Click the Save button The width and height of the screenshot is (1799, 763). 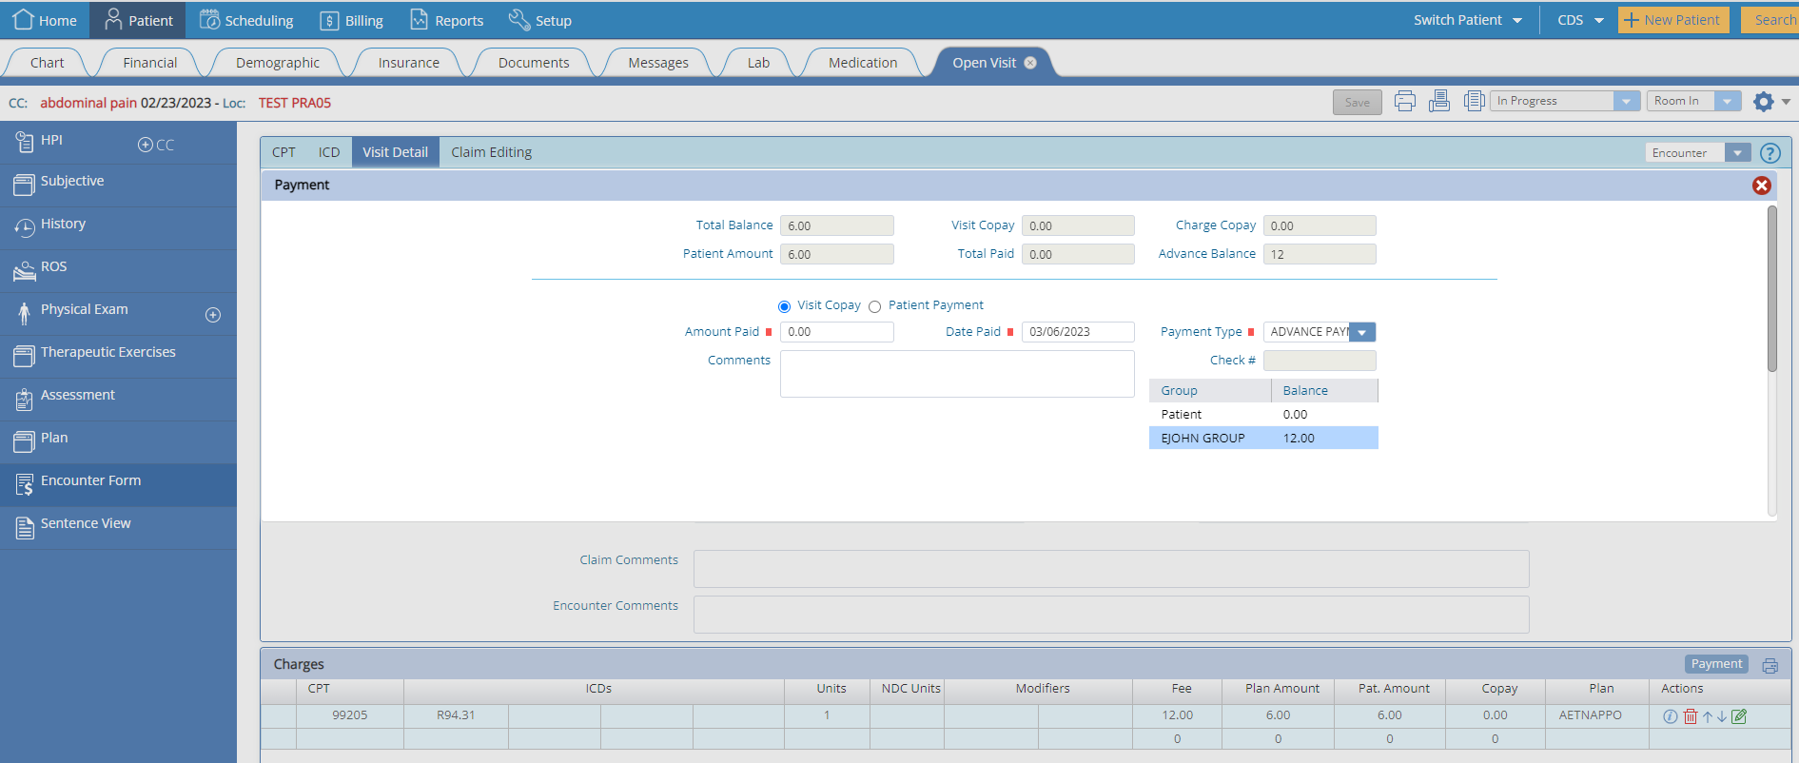point(1357,102)
